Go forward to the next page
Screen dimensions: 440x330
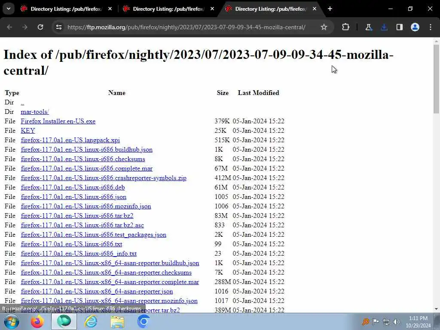(25, 27)
